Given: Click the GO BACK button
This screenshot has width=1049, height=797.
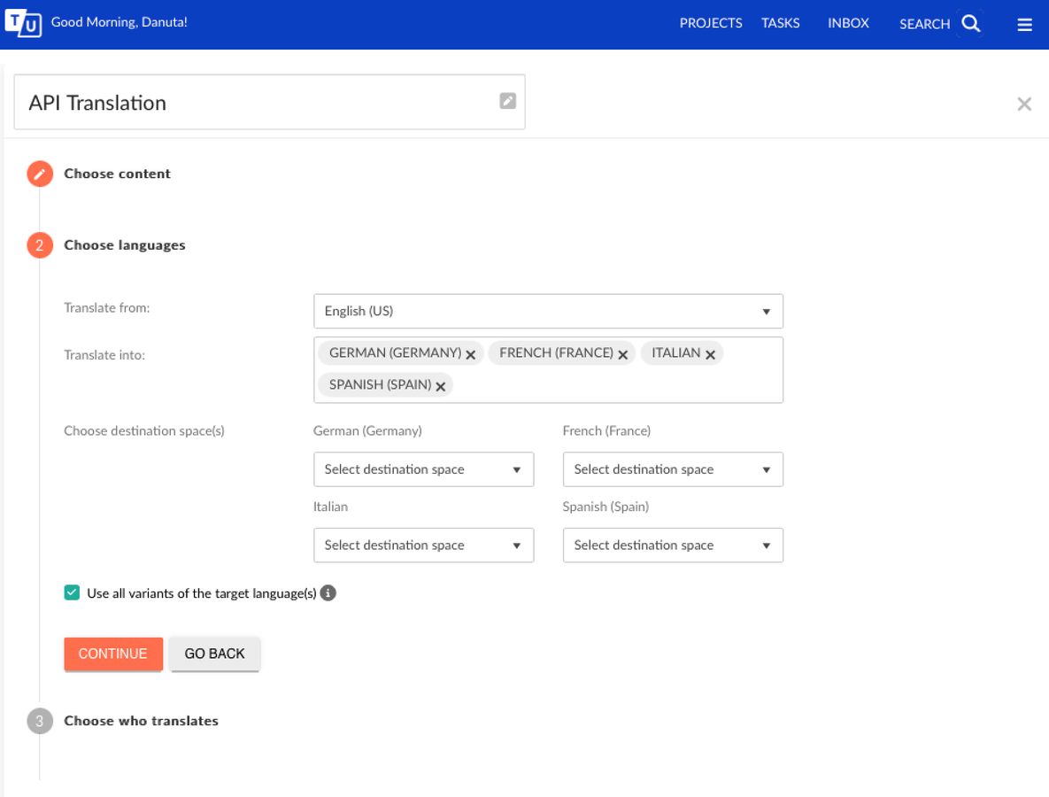Looking at the screenshot, I should click(215, 654).
